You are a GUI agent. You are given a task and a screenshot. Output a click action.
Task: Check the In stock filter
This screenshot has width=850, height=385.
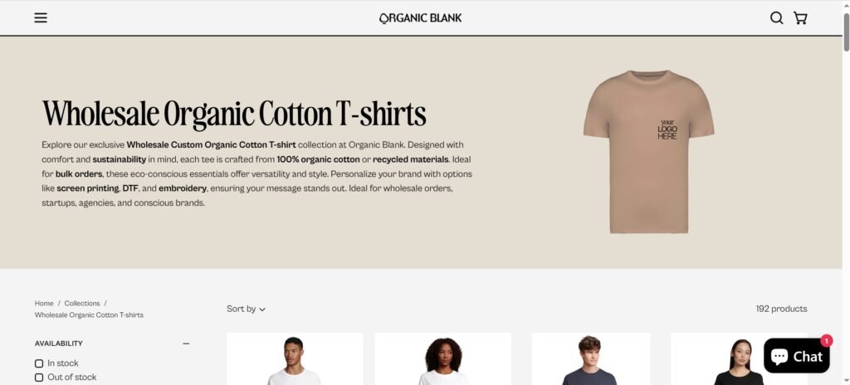(39, 363)
